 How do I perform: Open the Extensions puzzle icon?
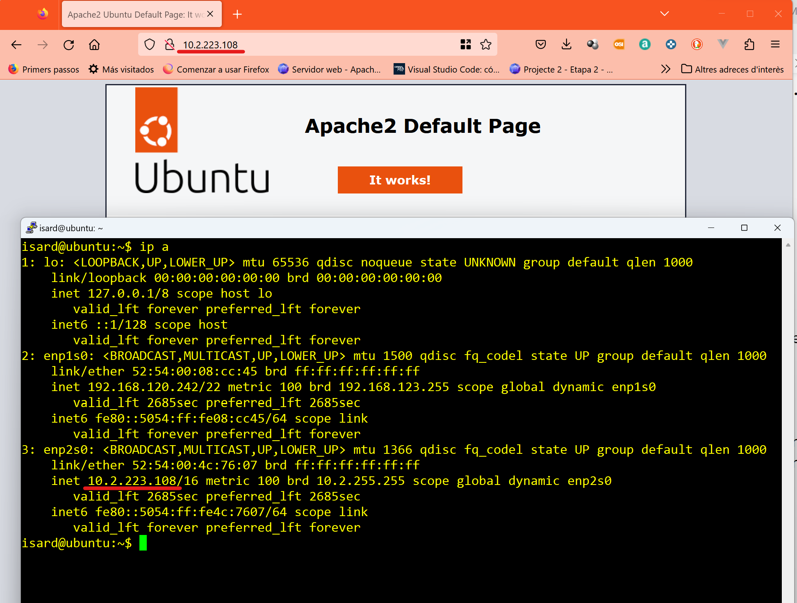click(749, 44)
